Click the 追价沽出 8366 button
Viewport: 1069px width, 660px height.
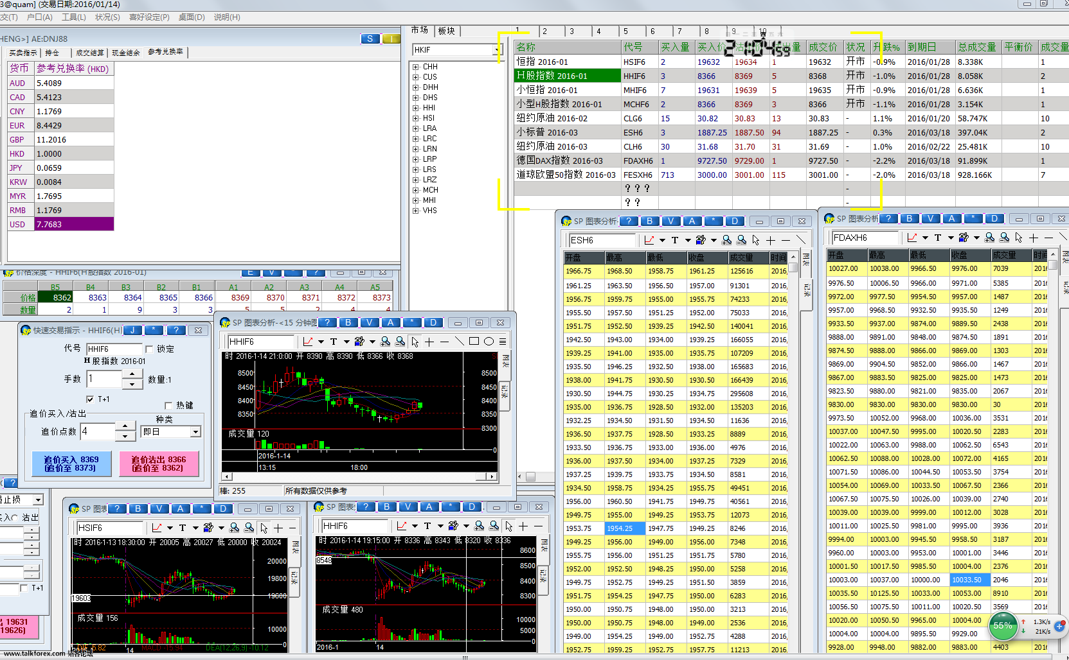(159, 464)
